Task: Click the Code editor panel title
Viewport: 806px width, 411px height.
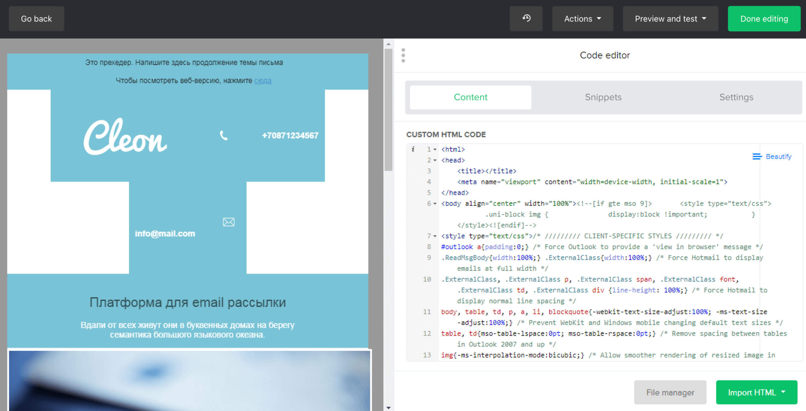Action: 604,55
